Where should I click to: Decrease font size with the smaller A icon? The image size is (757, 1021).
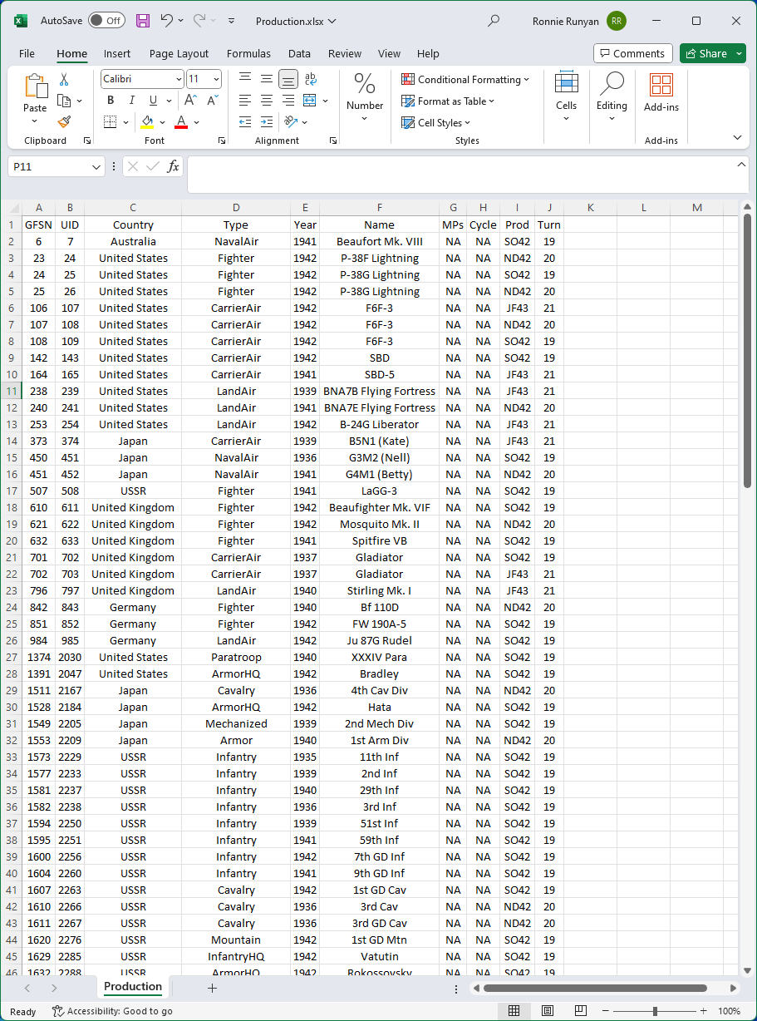214,100
